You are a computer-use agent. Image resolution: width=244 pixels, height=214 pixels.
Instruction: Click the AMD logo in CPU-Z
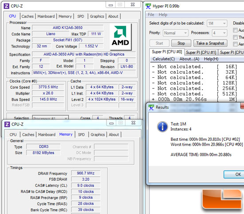click(120, 37)
